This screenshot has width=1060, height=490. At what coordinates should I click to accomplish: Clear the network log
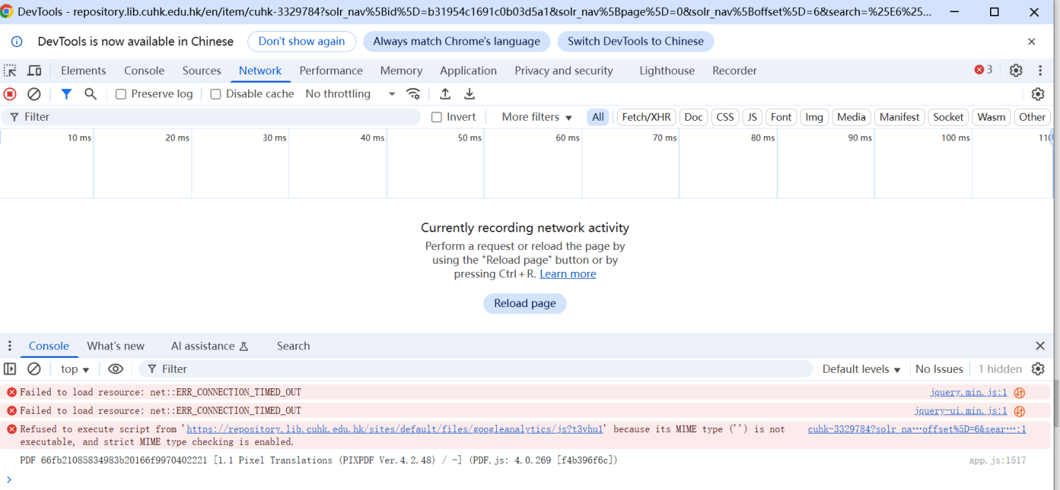click(x=34, y=94)
